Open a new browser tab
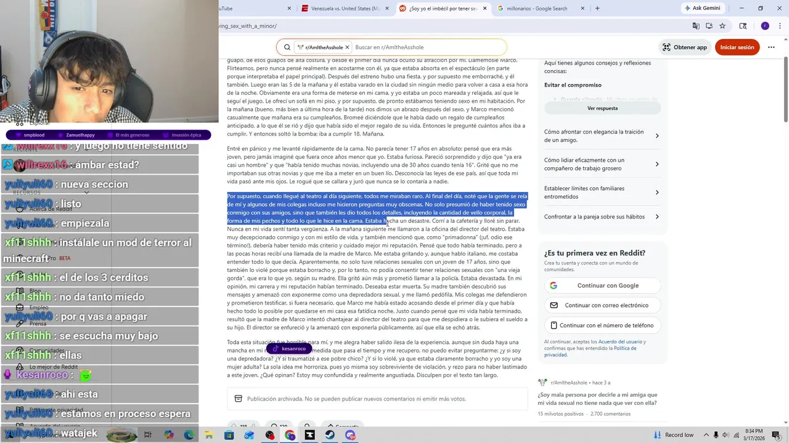 pos(597,9)
